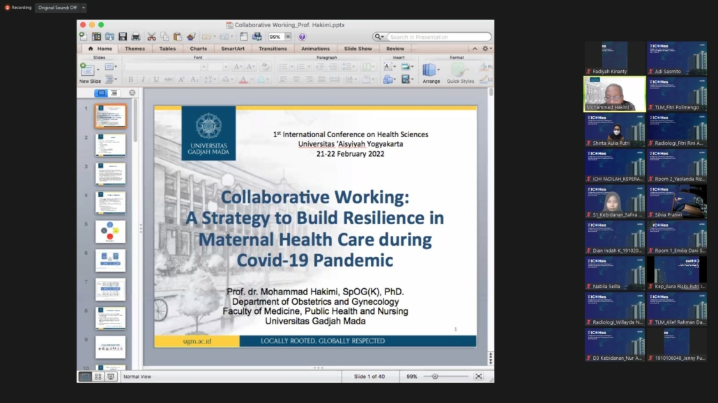Apply Superscript formatting
Image resolution: width=718 pixels, height=403 pixels.
[x=181, y=79]
